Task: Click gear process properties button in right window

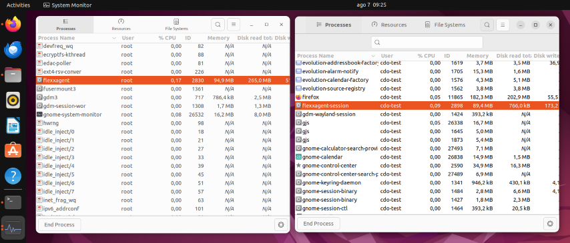Action: (x=550, y=224)
